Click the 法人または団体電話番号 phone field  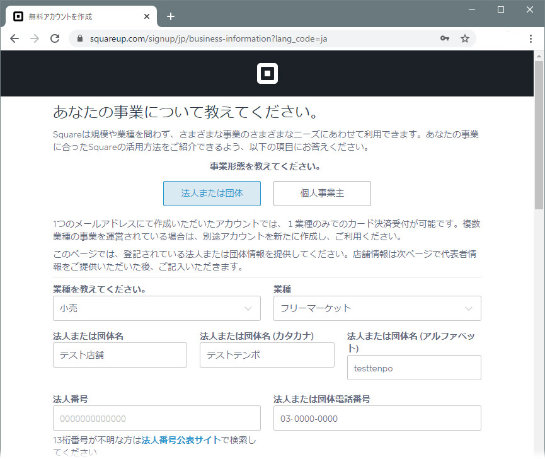(x=377, y=418)
